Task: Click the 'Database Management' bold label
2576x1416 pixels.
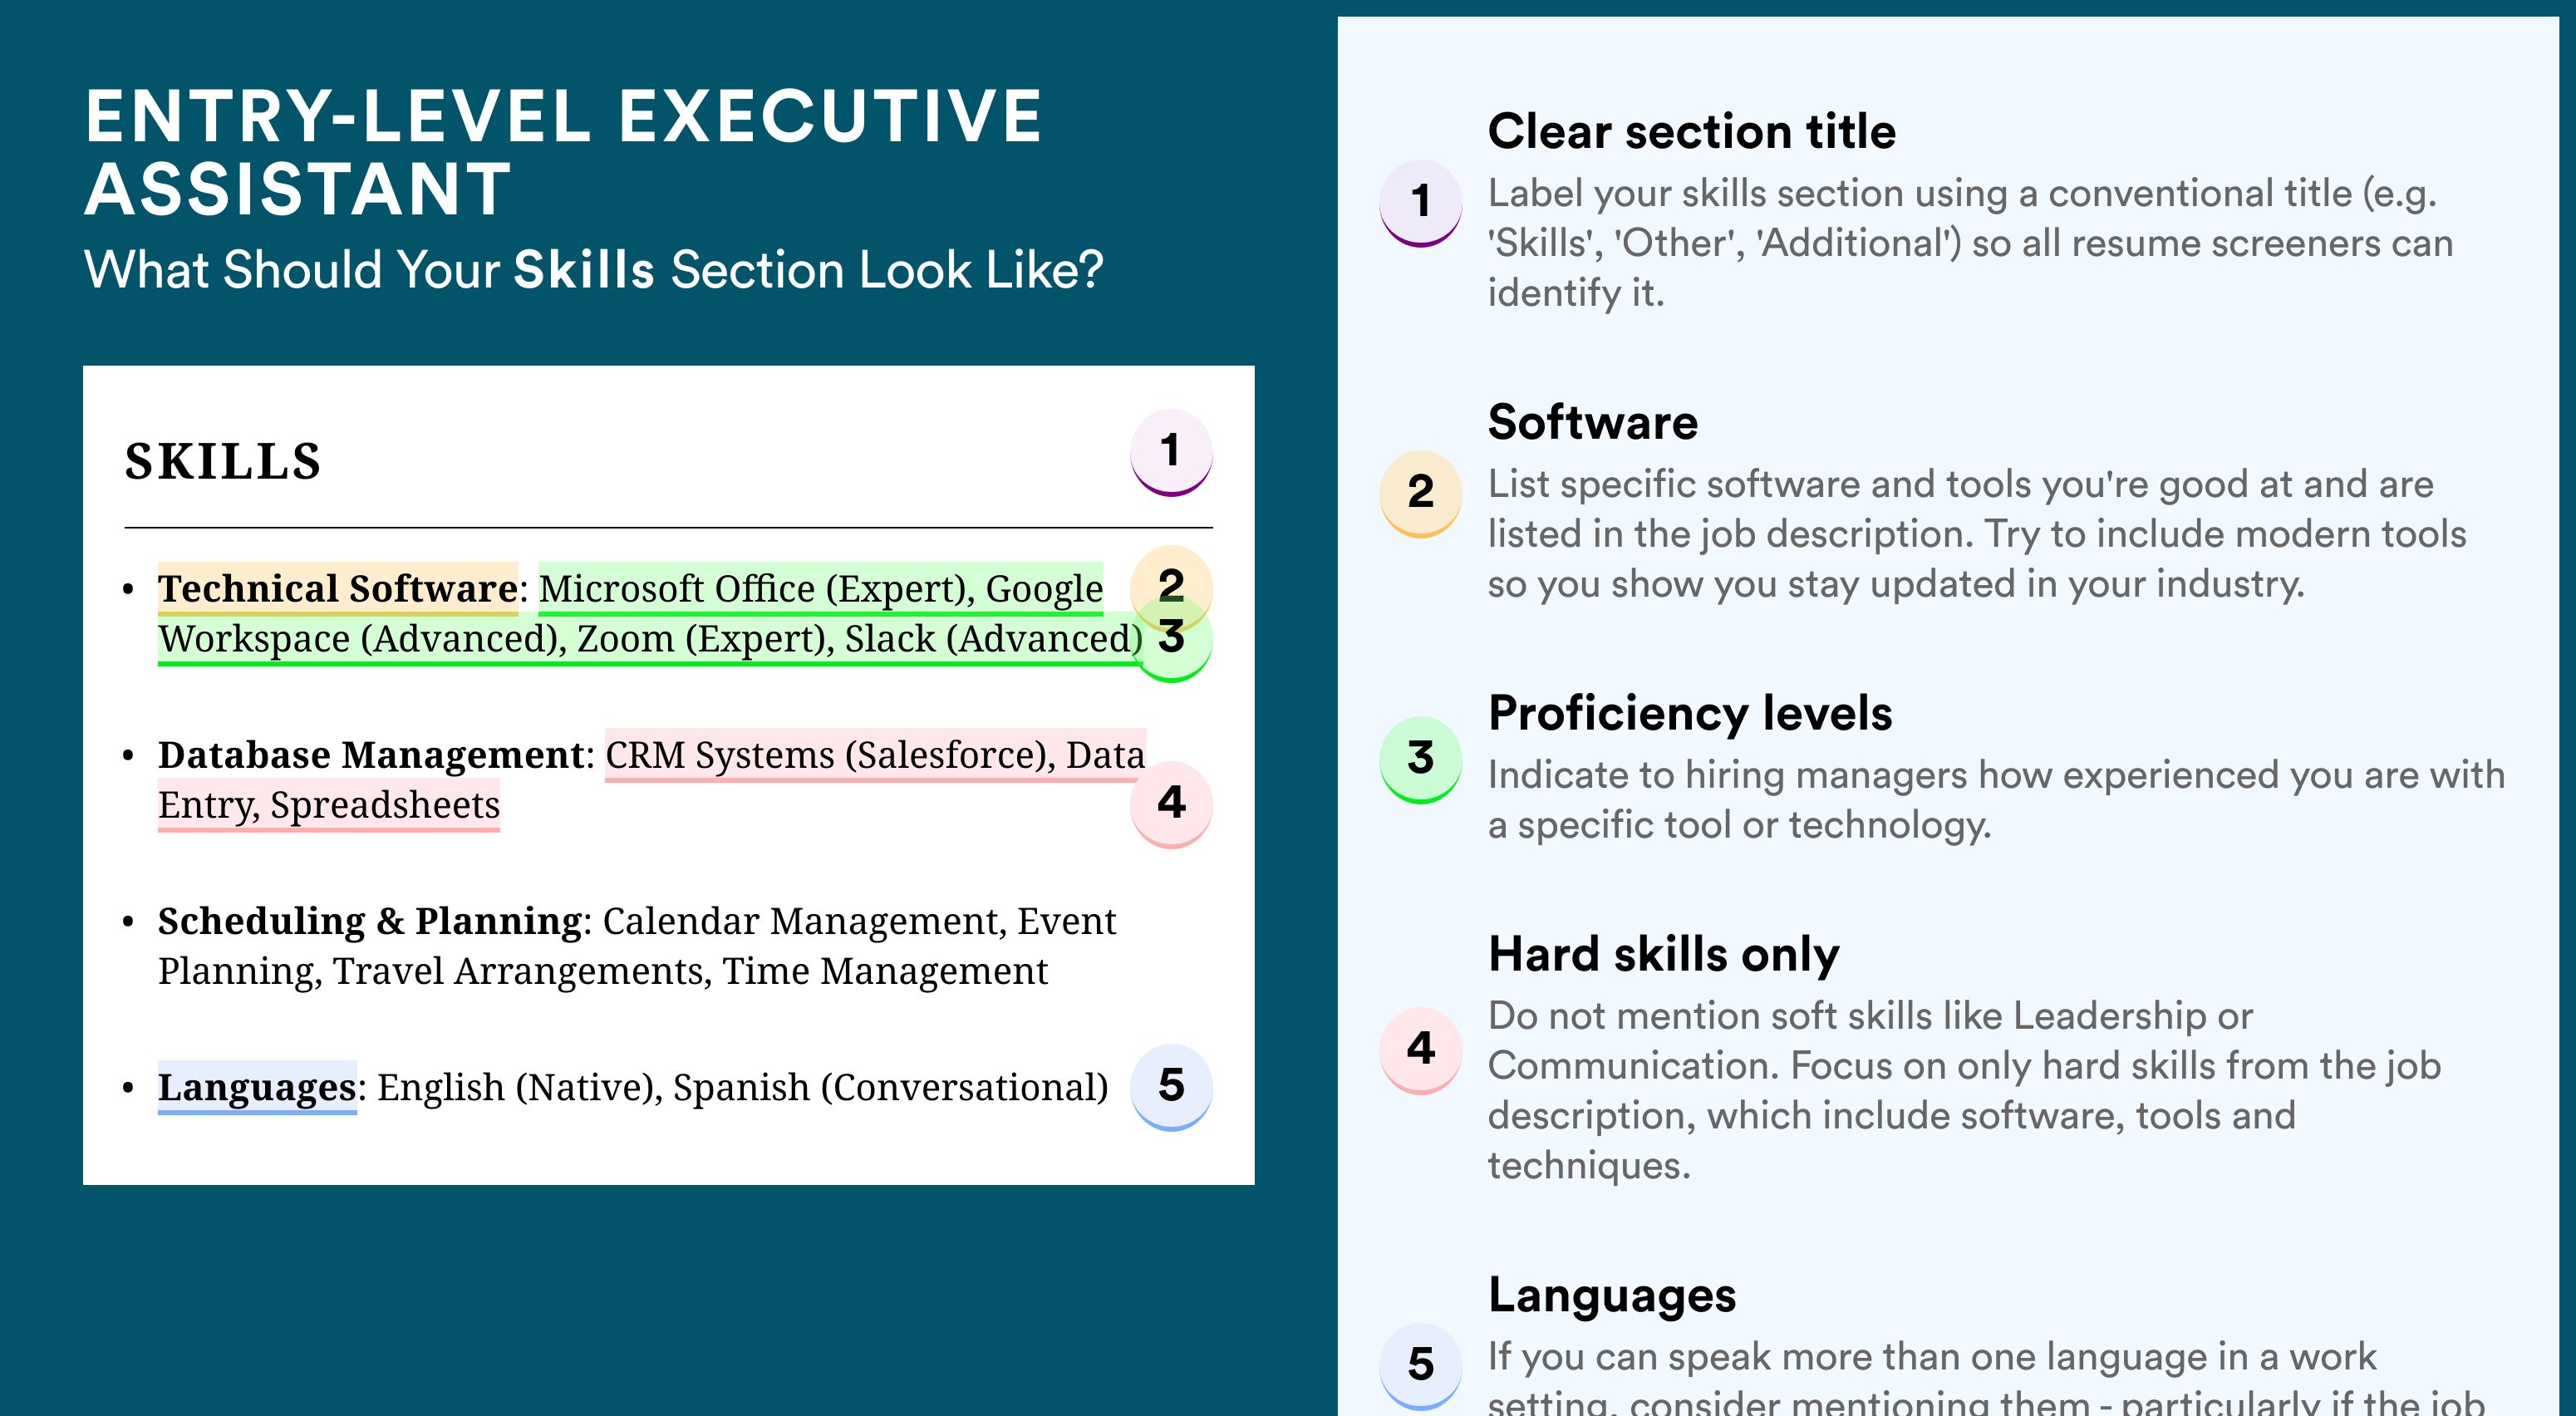Action: click(x=370, y=755)
